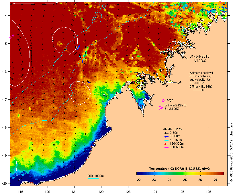Click the 30-80m depth legend label
Viewport: 235px width, 194px height.
[175, 136]
